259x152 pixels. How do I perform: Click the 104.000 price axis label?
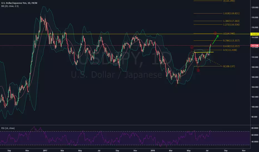255,87
